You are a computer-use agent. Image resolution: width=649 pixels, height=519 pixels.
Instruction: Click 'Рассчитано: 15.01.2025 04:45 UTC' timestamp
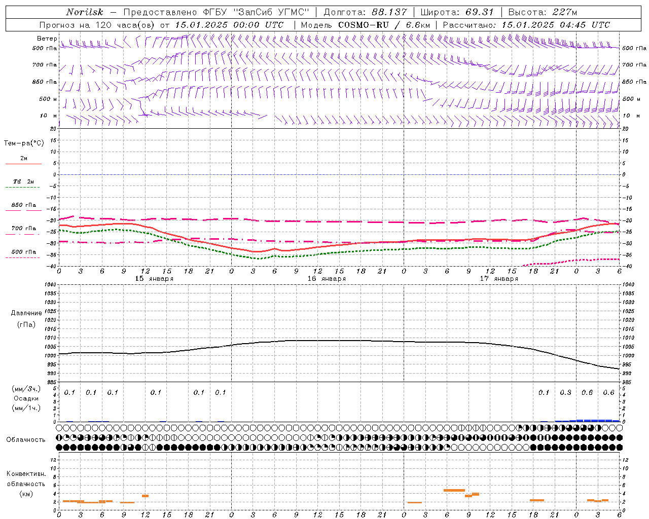[526, 25]
